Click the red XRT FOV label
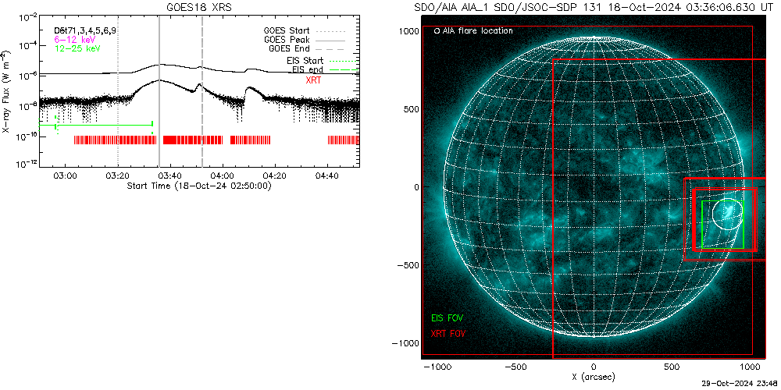This screenshot has width=781, height=390. [x=450, y=333]
